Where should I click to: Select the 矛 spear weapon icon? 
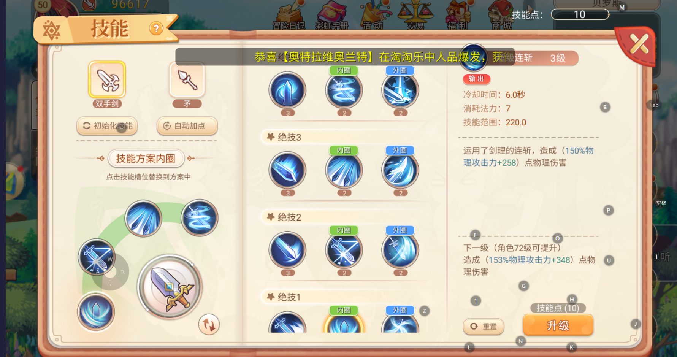coord(187,79)
